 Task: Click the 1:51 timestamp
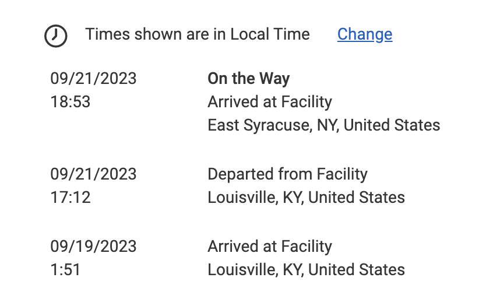(65, 269)
